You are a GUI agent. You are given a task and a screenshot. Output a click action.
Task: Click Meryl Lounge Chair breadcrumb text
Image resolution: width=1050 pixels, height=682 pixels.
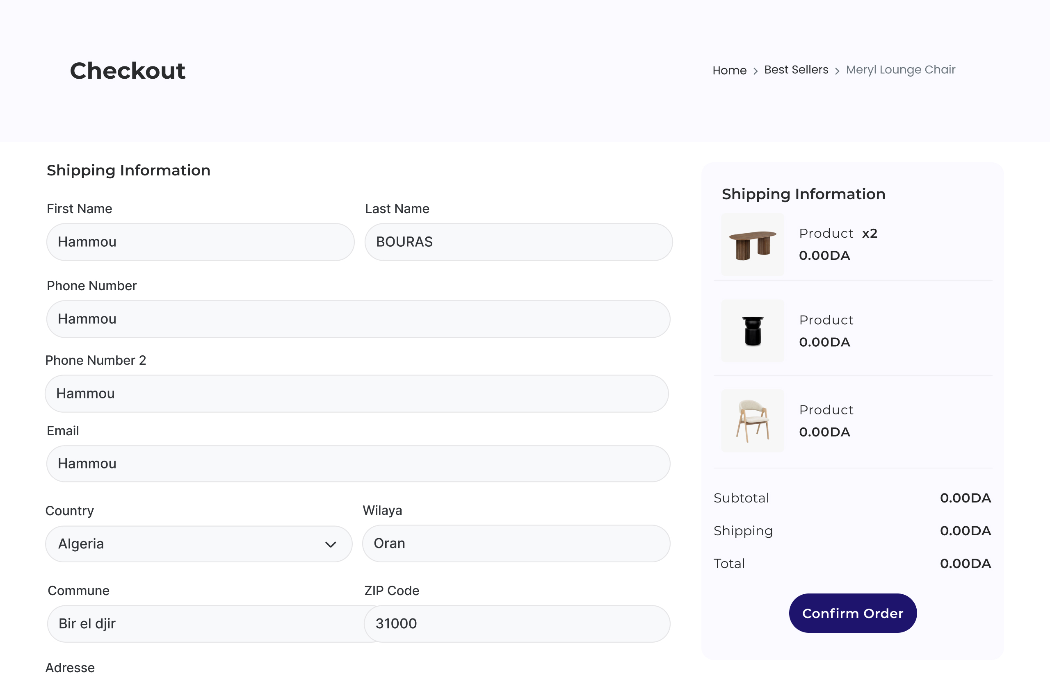(x=900, y=70)
